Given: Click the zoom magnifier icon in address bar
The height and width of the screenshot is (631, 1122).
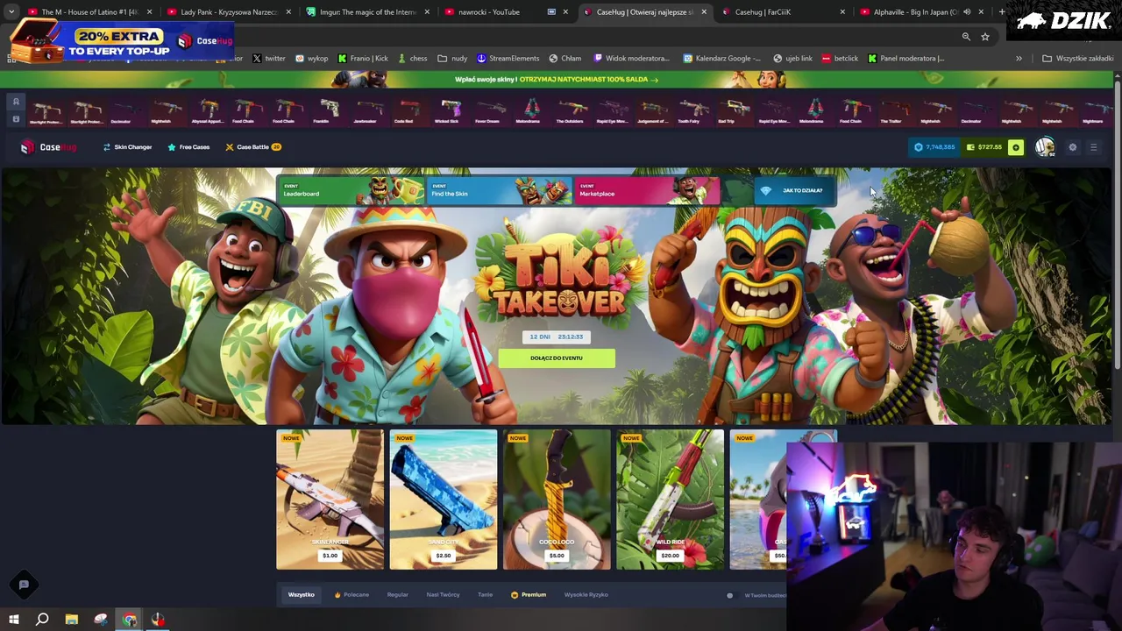Looking at the screenshot, I should [x=966, y=37].
